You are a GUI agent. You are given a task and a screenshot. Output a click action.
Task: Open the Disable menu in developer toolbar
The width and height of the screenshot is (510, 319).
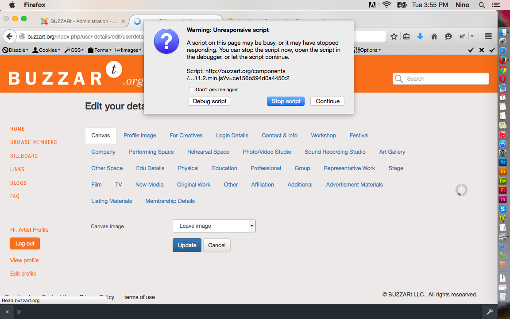pyautogui.click(x=15, y=50)
